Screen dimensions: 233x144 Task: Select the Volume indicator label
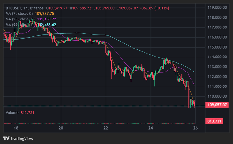(x=12, y=113)
